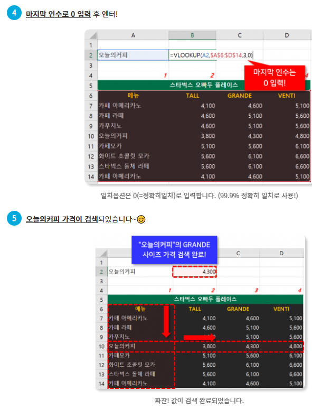
Task: Click '카페모카' menu cell in step 5 sheet
Action: [141, 355]
